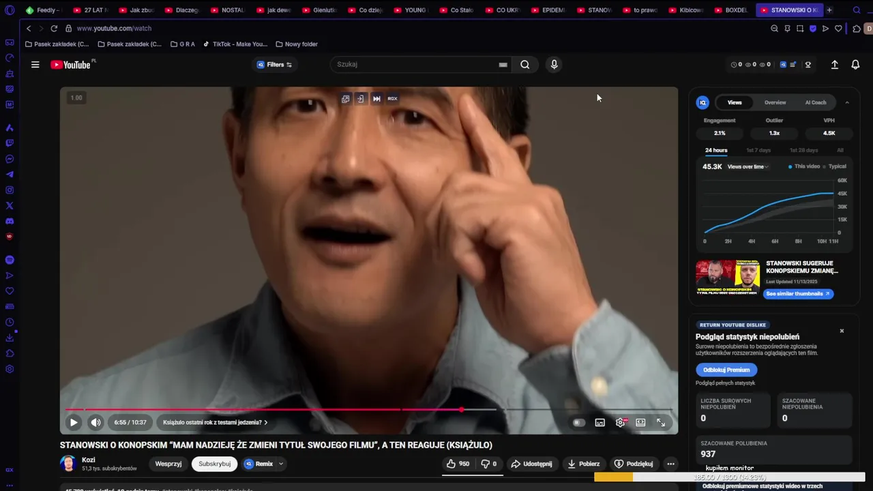Click the Odblokuj Premium button
873x491 pixels.
[x=726, y=370]
